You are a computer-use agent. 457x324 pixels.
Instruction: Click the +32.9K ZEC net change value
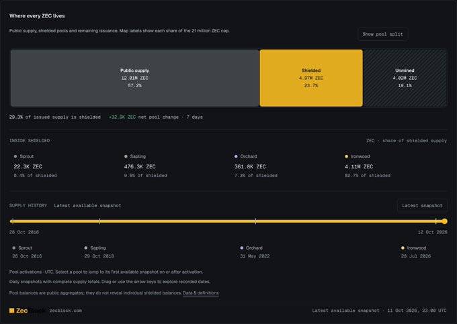pos(122,117)
